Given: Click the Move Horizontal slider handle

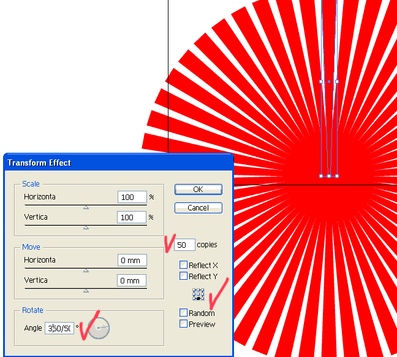Looking at the screenshot, I should click(86, 271).
